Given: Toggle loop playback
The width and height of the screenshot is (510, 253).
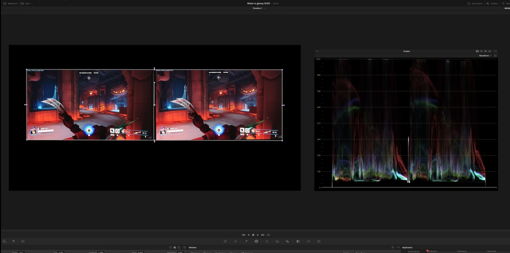Looking at the screenshot, I should (268, 235).
